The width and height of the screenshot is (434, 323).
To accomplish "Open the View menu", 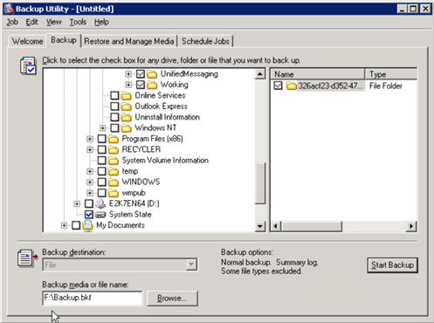I will point(54,22).
